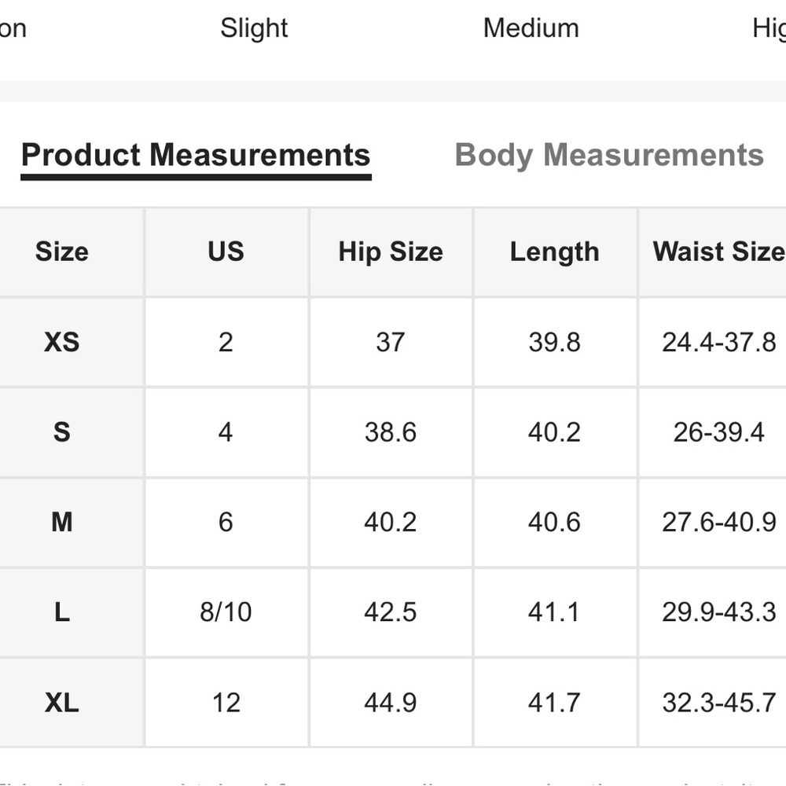
Task: Click US size 12 cell
Action: pos(226,702)
